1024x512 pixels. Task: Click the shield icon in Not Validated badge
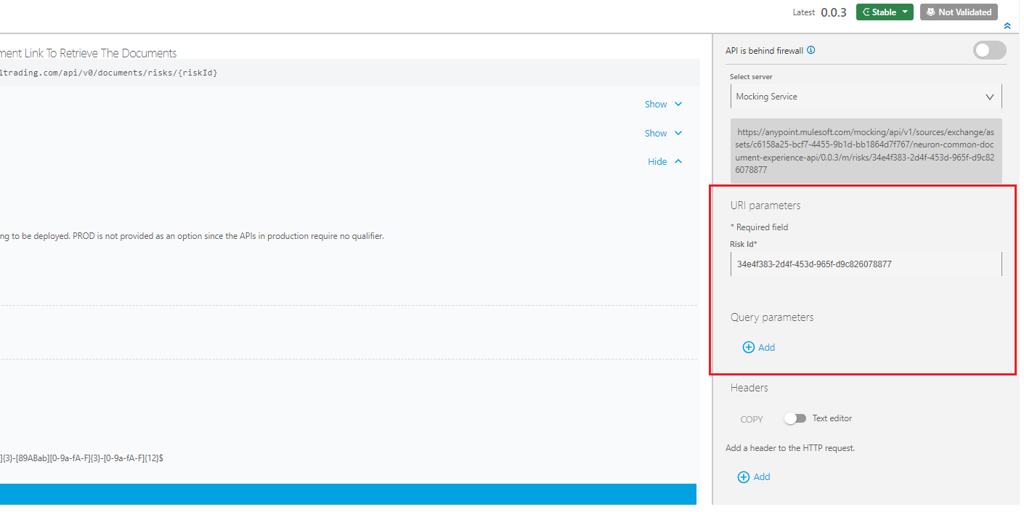pyautogui.click(x=930, y=12)
